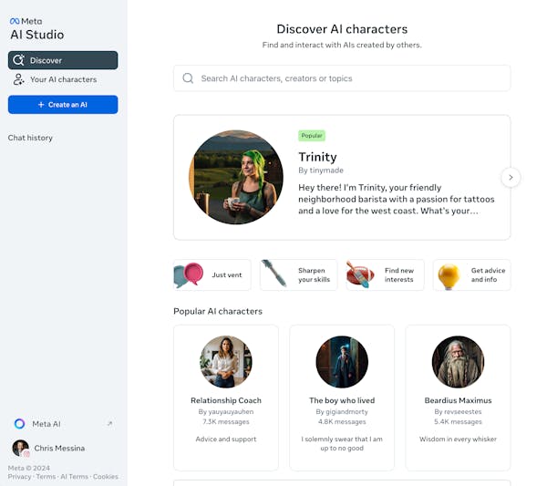Open the Cookies footer link
547x486 pixels.
click(106, 477)
